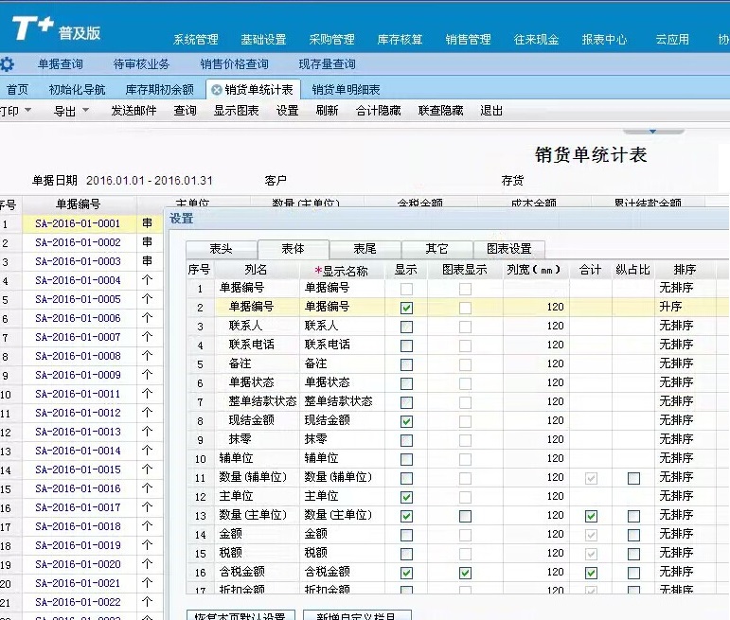730x620 pixels.
Task: Expand the 导出 dropdown arrow
Action: click(x=85, y=111)
